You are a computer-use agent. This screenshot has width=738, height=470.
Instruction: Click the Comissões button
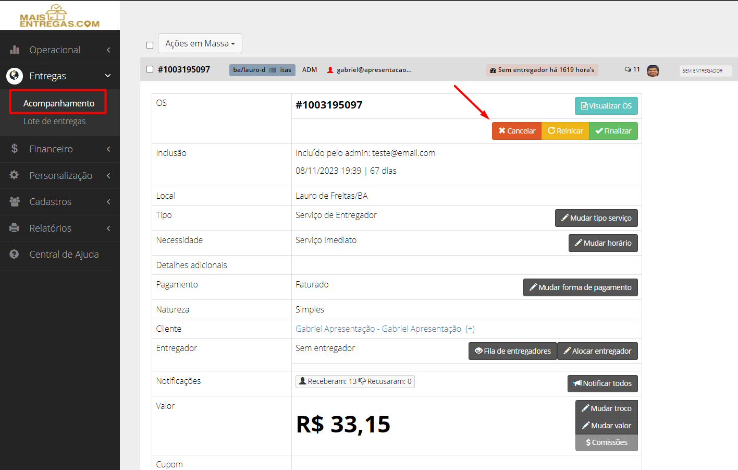(x=607, y=442)
